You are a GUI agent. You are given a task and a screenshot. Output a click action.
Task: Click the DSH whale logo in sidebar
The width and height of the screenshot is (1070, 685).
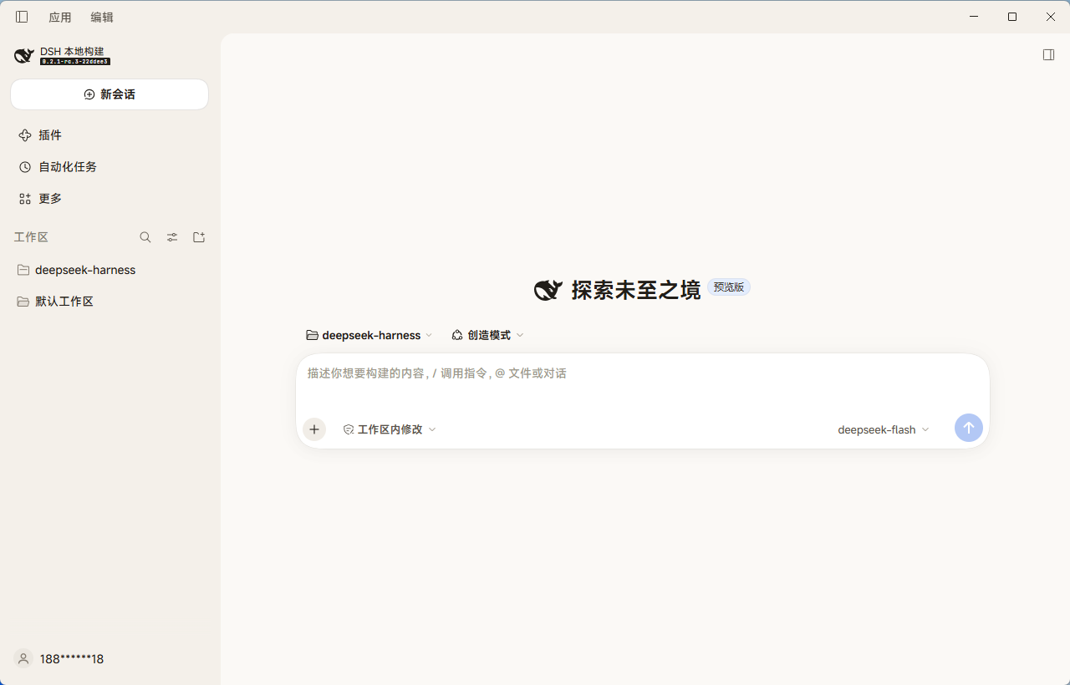24,56
